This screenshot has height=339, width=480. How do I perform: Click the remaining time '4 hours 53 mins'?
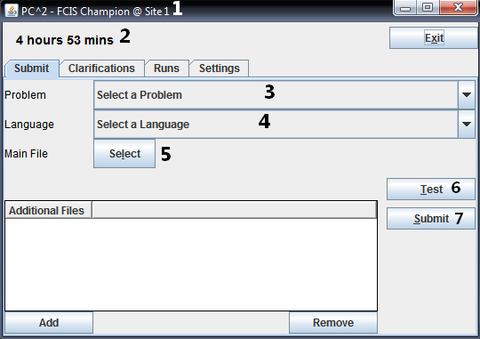click(x=65, y=40)
